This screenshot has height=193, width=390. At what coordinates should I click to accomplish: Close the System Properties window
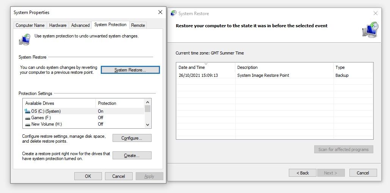tap(160, 12)
